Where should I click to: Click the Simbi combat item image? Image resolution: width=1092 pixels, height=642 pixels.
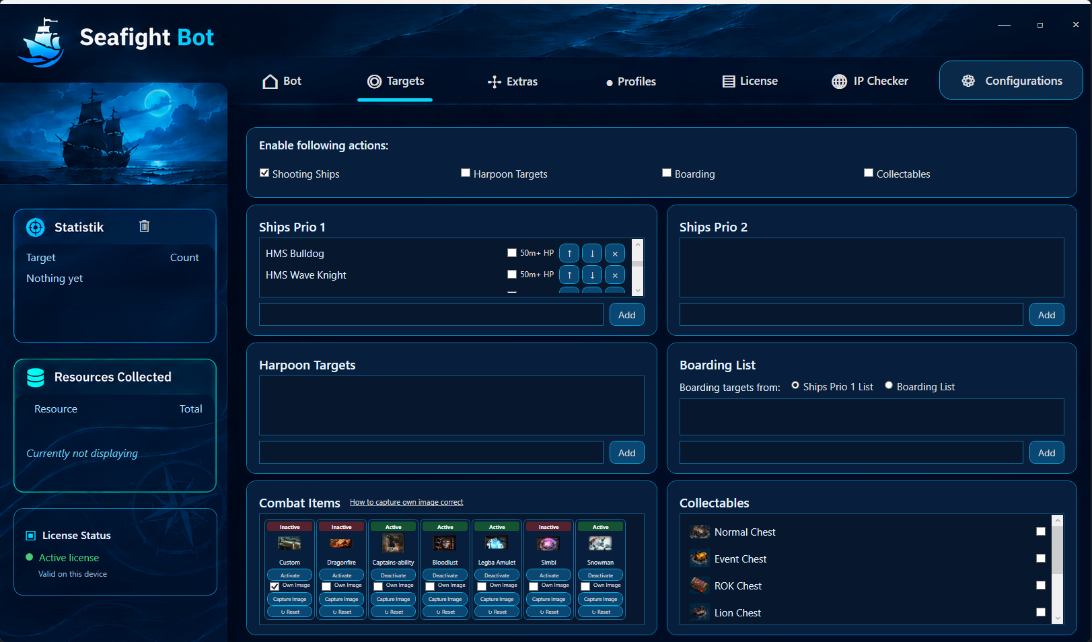pos(548,543)
